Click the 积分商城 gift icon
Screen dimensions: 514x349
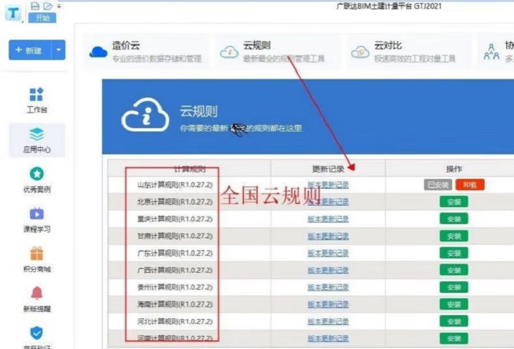36,254
